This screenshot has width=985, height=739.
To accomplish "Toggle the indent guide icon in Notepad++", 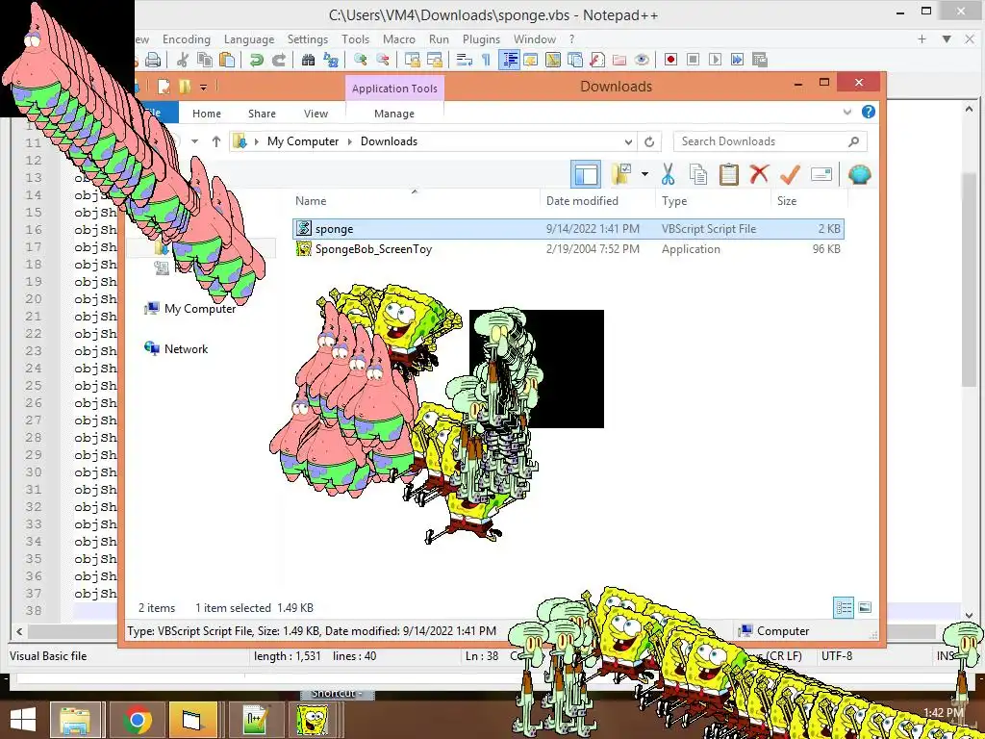I will tap(509, 60).
